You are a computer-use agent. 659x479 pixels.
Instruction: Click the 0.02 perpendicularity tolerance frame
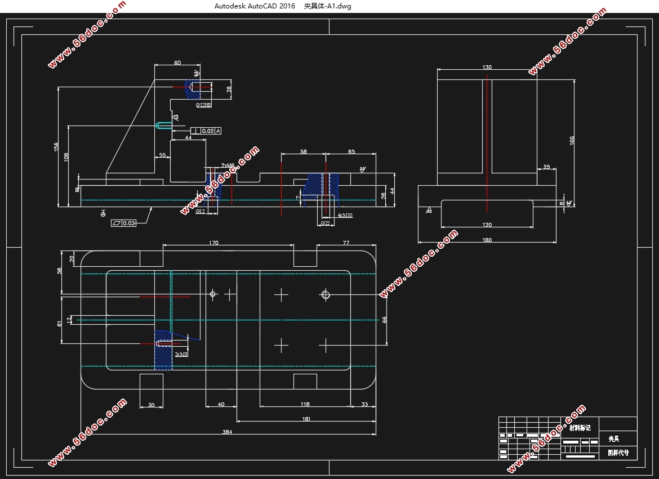pos(206,131)
